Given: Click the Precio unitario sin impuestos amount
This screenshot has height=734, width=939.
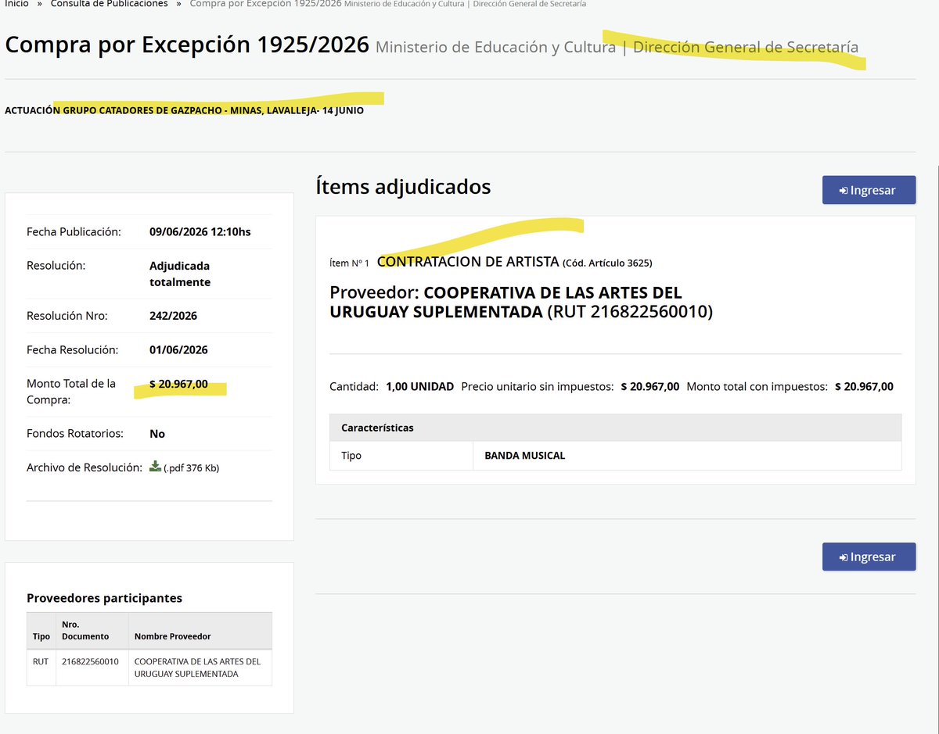Looking at the screenshot, I should click(x=650, y=386).
